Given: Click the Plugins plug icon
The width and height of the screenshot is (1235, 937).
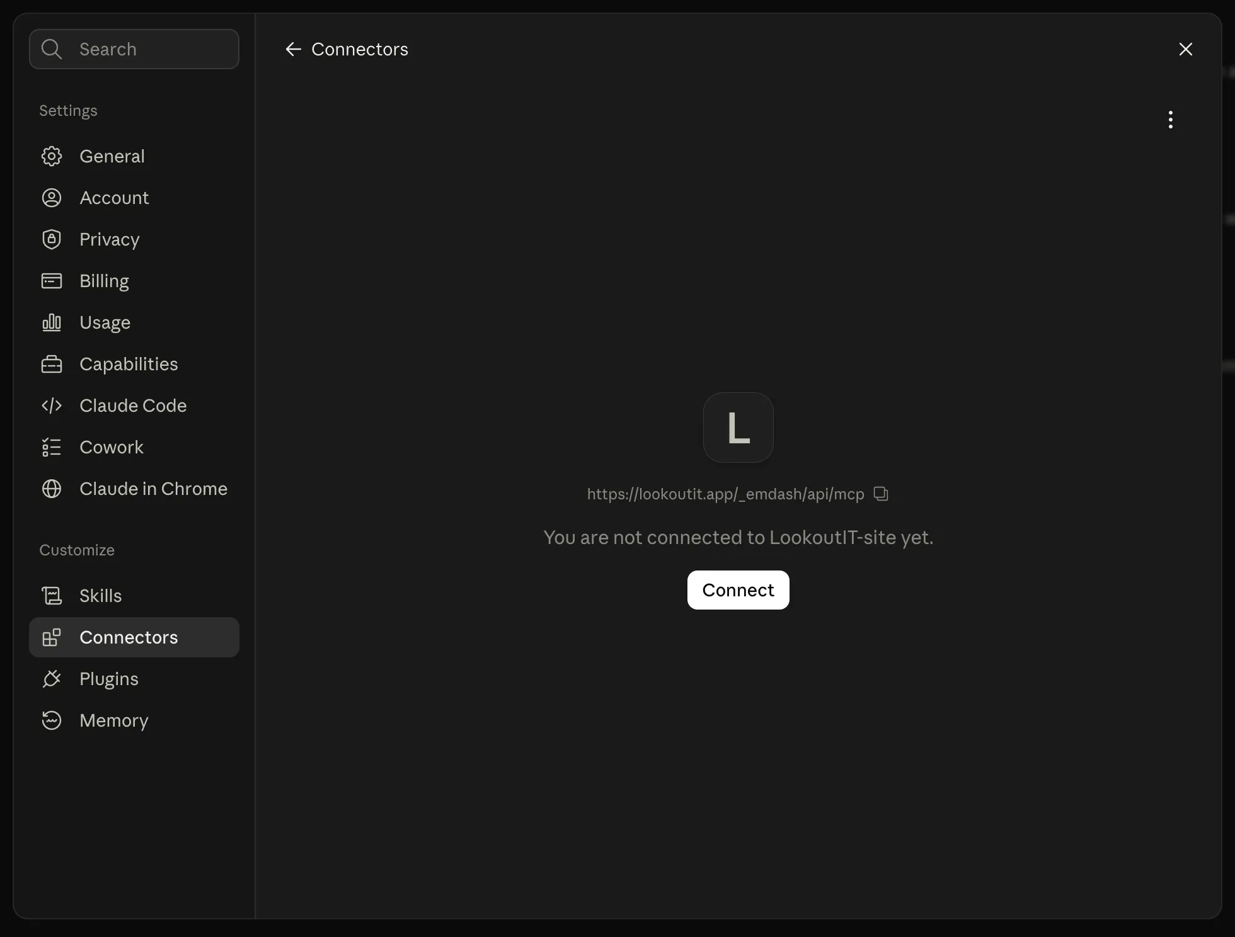Looking at the screenshot, I should tap(52, 679).
